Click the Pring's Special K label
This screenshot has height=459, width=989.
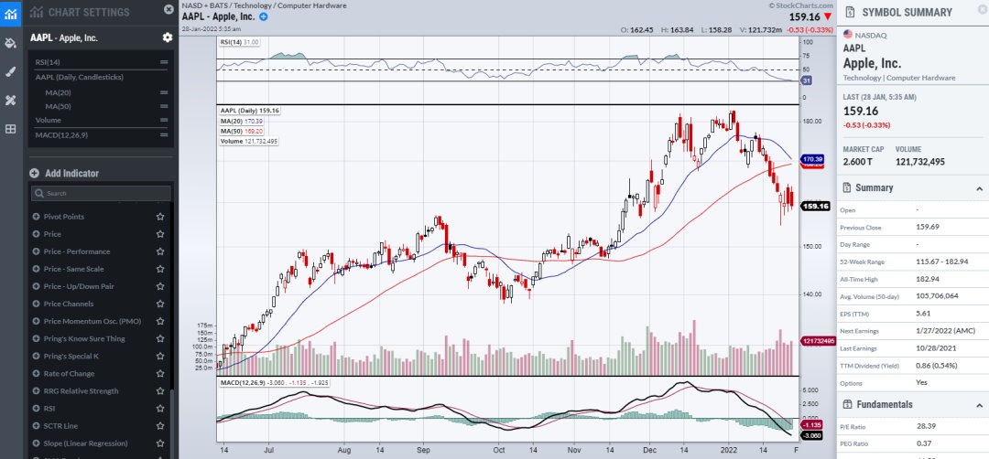(x=71, y=357)
